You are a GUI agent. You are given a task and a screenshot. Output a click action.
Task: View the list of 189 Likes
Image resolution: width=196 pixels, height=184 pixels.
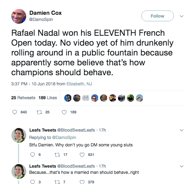(48, 98)
